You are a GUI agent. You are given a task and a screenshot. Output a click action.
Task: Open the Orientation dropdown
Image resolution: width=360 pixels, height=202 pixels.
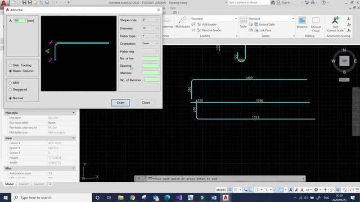coord(150,44)
